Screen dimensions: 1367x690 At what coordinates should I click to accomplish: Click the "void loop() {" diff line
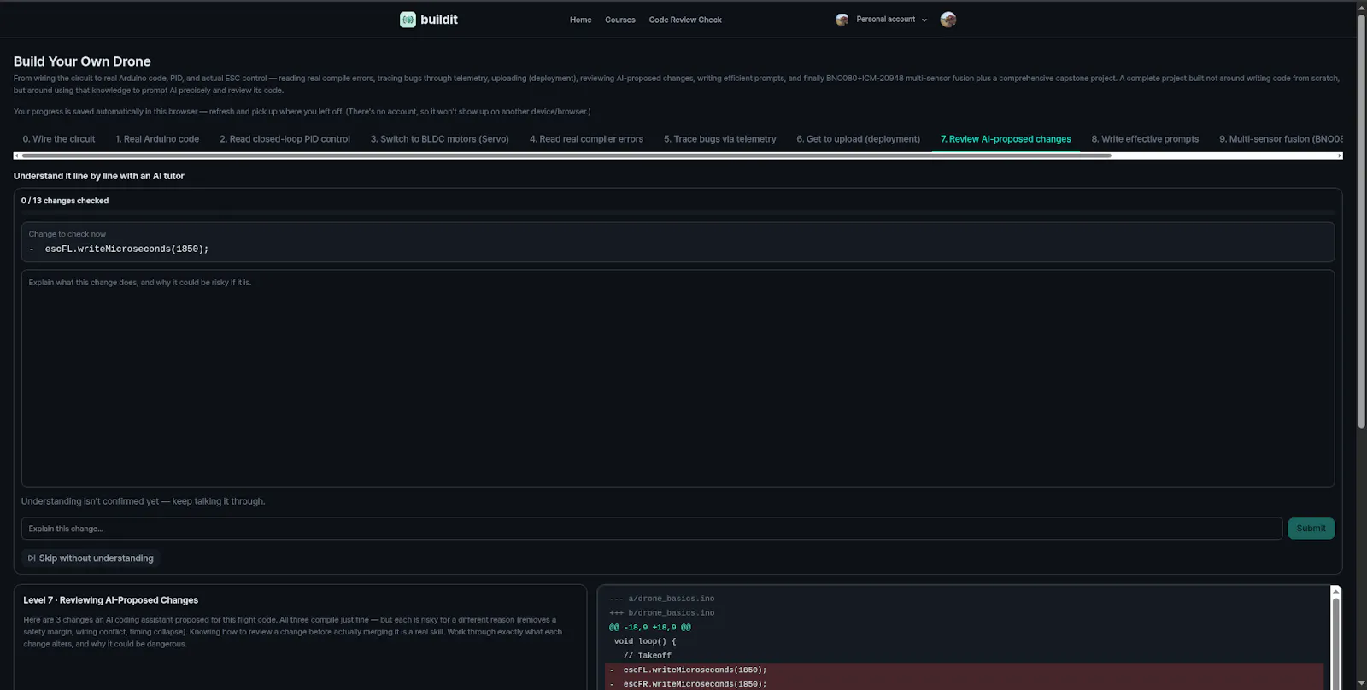[645, 641]
